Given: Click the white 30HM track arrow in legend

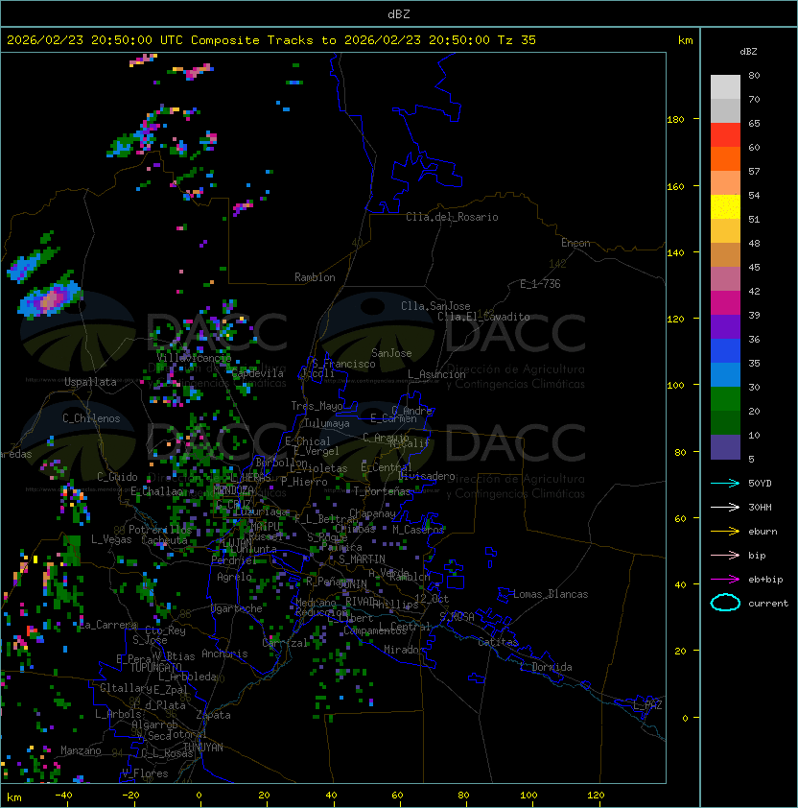Looking at the screenshot, I should pyautogui.click(x=725, y=507).
